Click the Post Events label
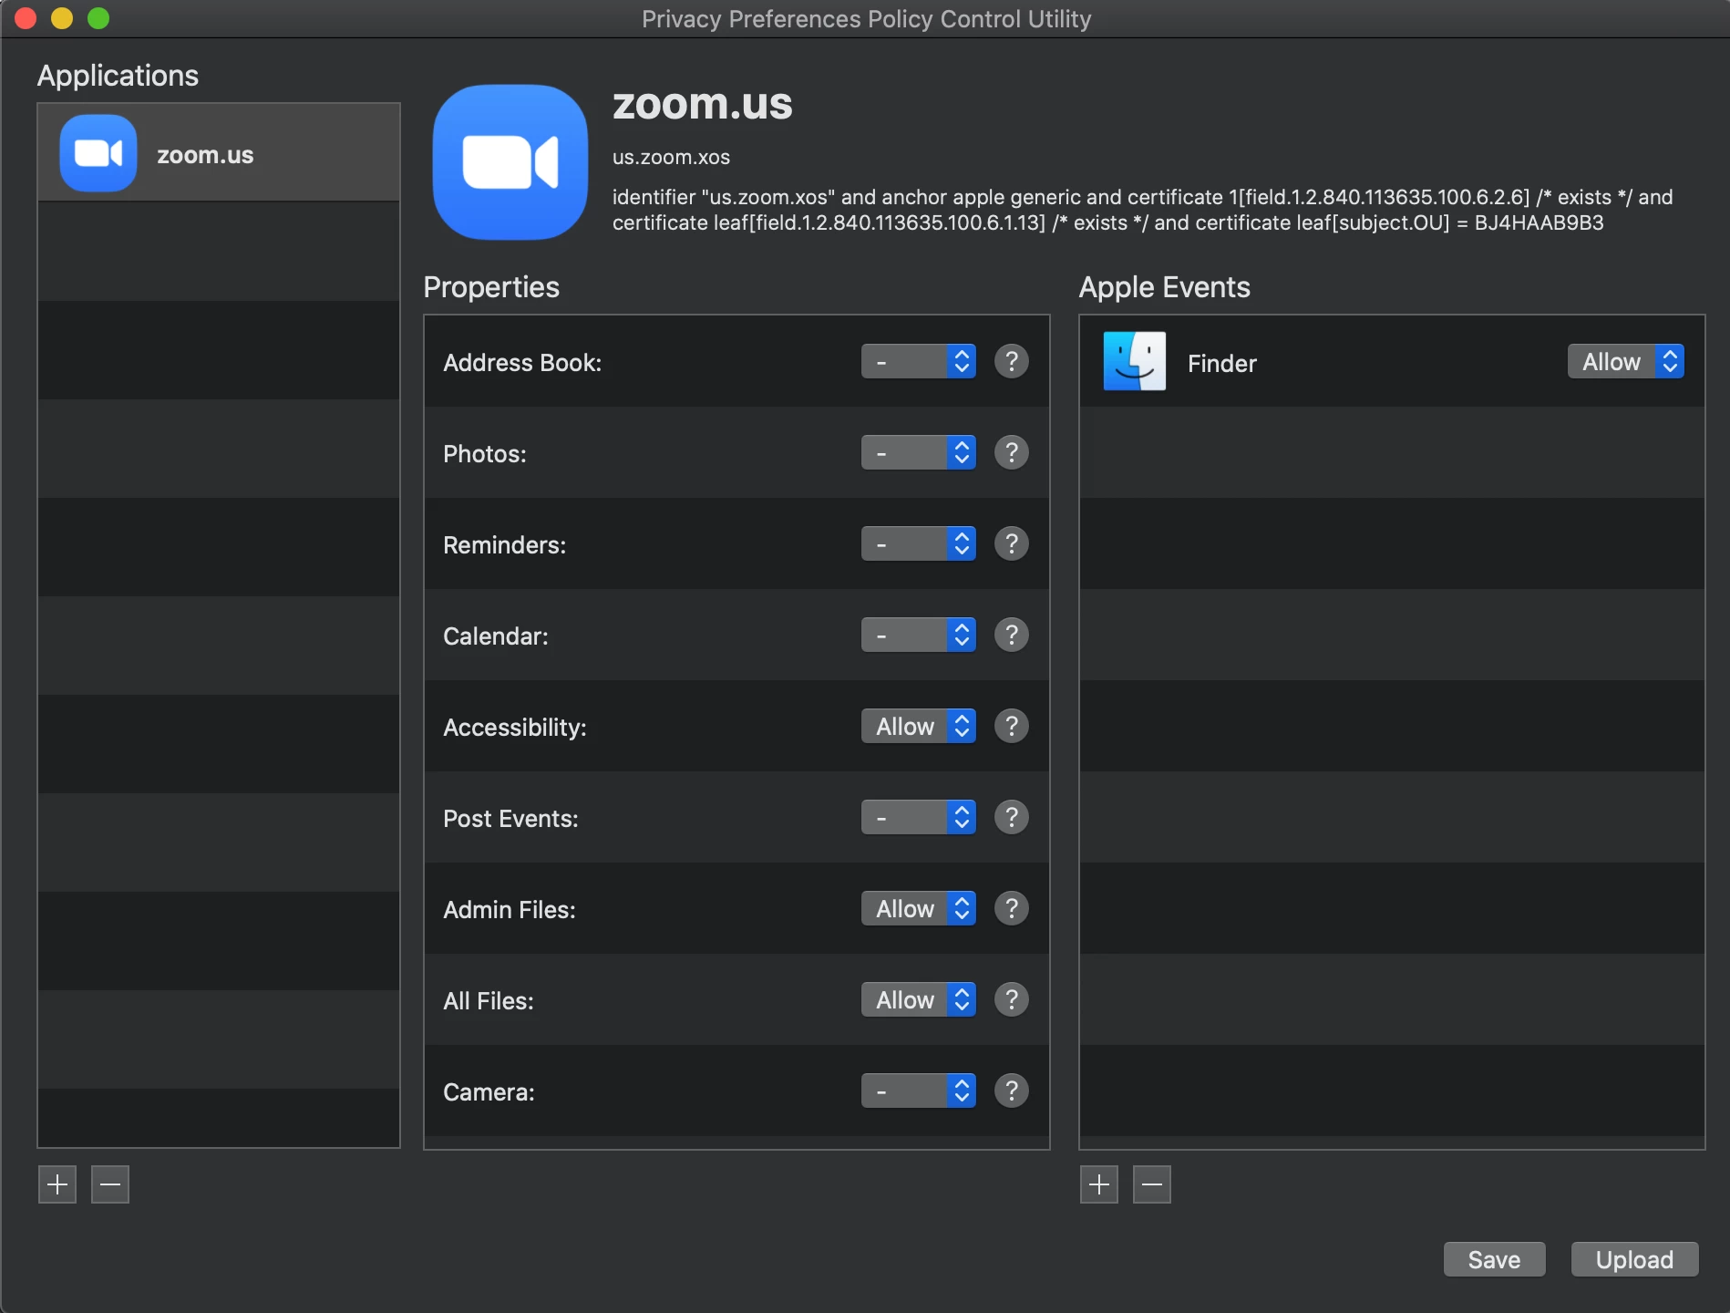Image resolution: width=1730 pixels, height=1313 pixels. pos(510,819)
